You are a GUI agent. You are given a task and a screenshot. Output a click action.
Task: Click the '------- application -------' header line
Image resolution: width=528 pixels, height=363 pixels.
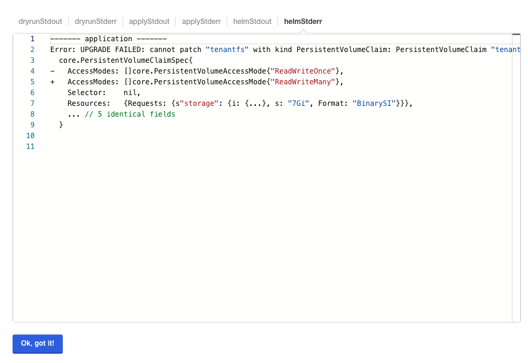click(108, 39)
